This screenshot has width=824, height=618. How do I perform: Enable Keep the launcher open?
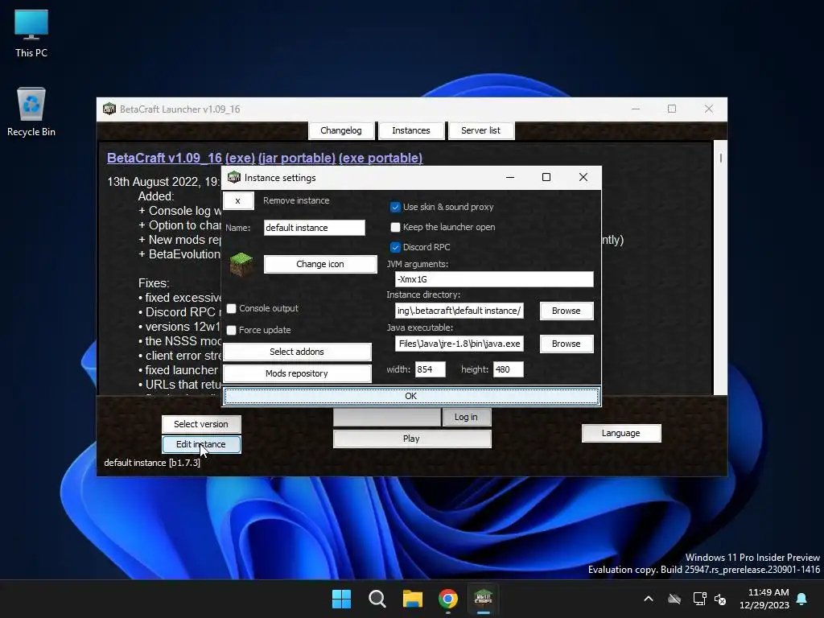[x=395, y=227]
